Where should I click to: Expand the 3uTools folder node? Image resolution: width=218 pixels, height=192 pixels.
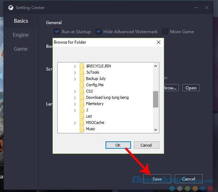[75, 73]
